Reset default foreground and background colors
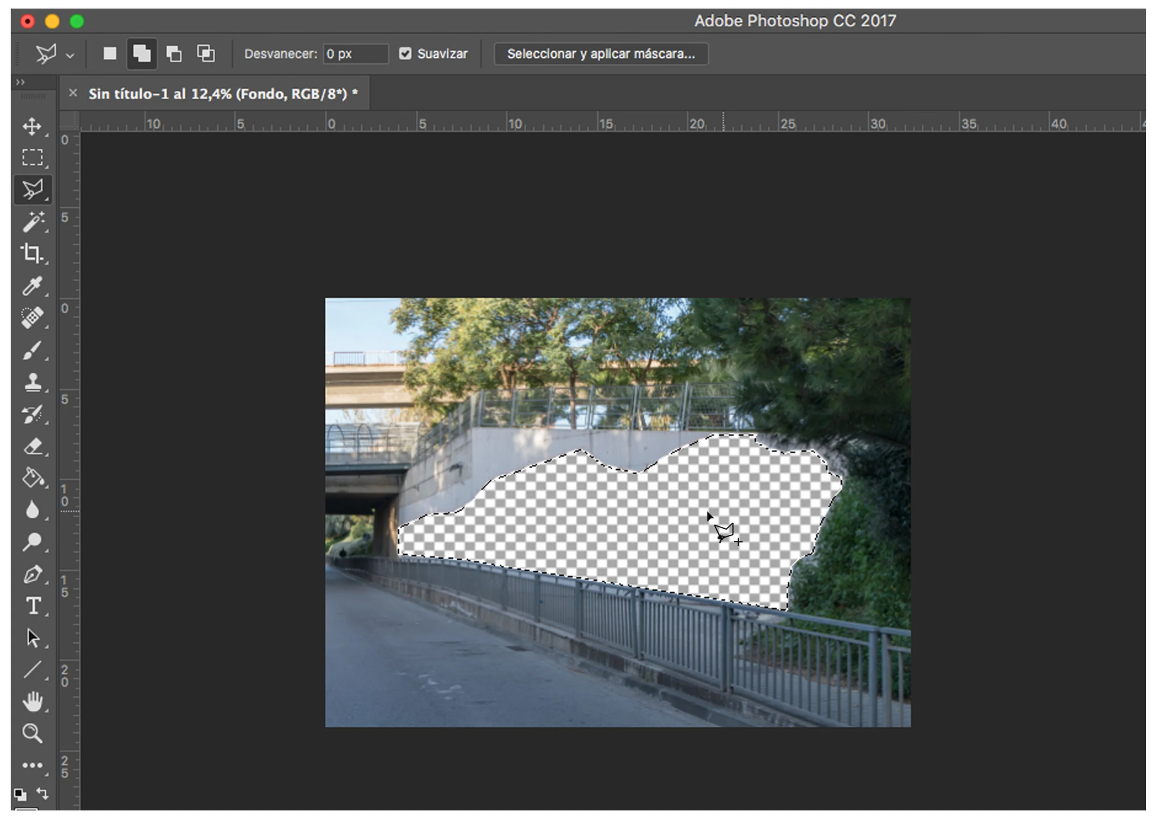Image resolution: width=1155 pixels, height=816 pixels. coord(20,794)
